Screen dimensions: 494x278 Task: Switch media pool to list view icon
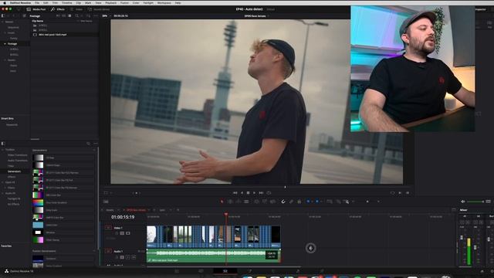click(69, 15)
